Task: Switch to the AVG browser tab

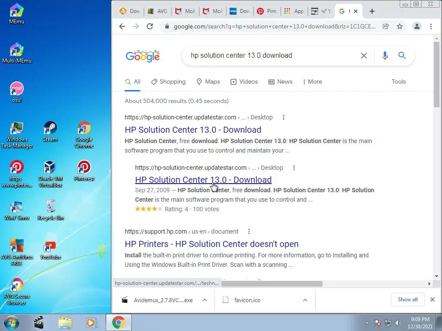Action: point(158,11)
